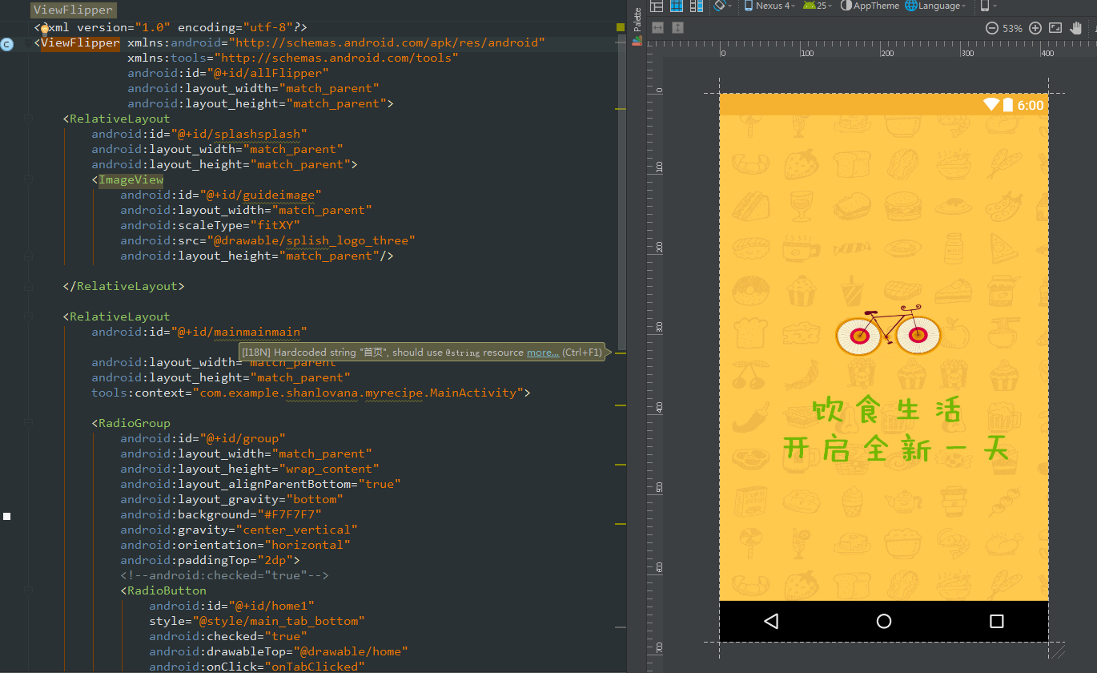This screenshot has width=1097, height=673.
Task: Open the more... link in the tooltip
Action: tap(543, 353)
